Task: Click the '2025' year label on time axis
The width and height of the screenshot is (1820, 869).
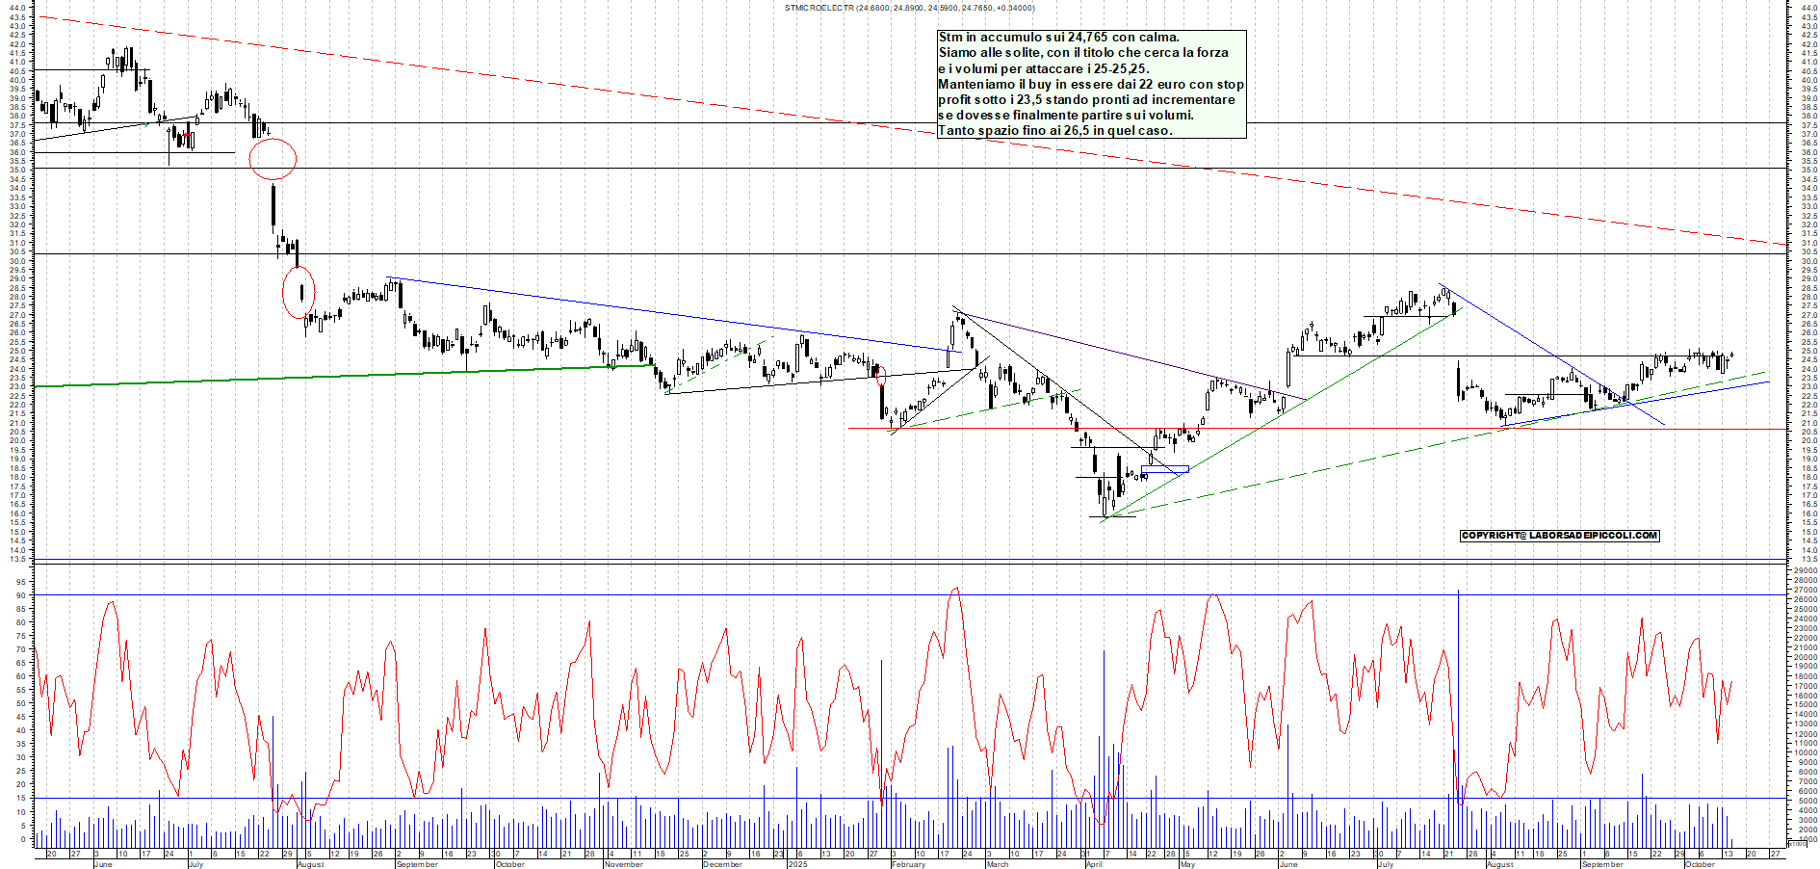Action: (797, 864)
